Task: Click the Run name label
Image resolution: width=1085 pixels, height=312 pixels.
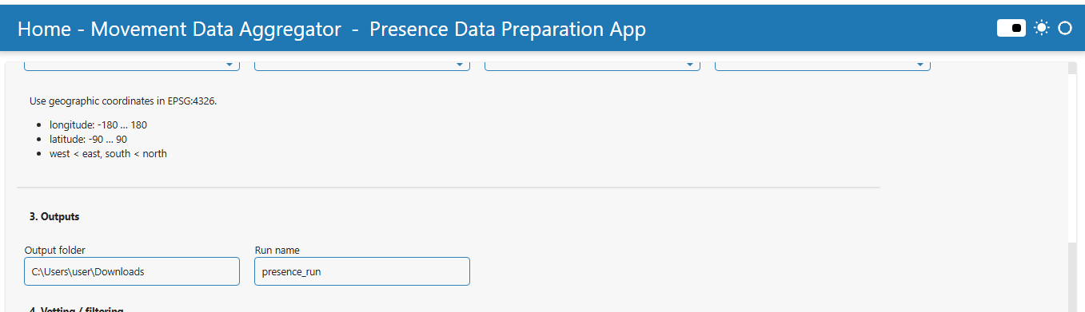Action: coord(277,250)
